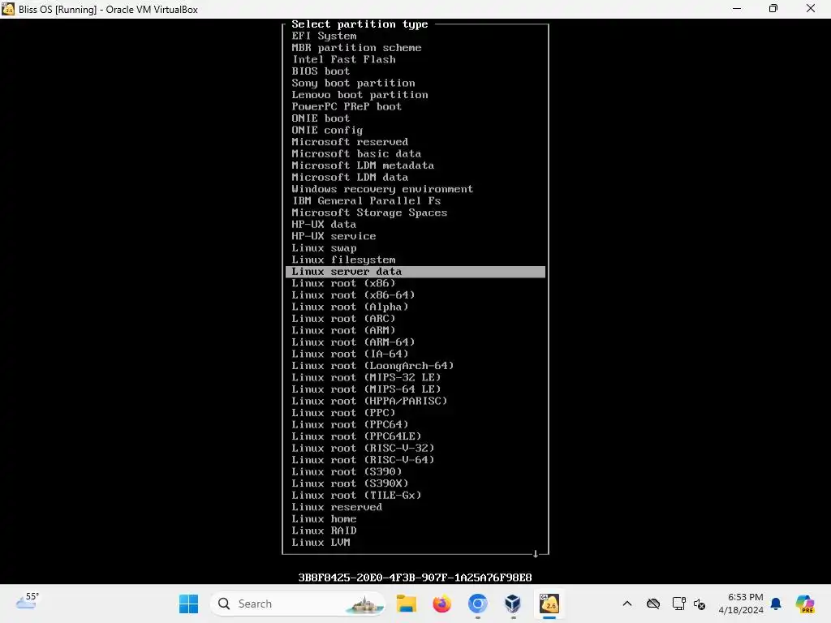The image size is (831, 623).
Task: Select Linux root (LoongArch-64)
Action: coord(372,366)
